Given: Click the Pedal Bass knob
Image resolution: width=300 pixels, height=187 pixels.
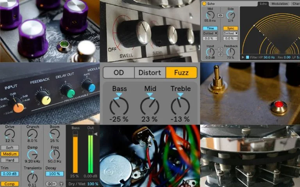Looking at the screenshot, I should point(119,106).
